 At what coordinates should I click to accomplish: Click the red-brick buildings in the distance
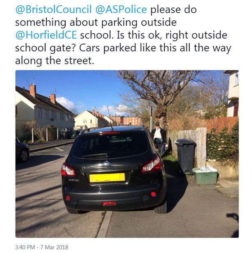click(x=132, y=120)
